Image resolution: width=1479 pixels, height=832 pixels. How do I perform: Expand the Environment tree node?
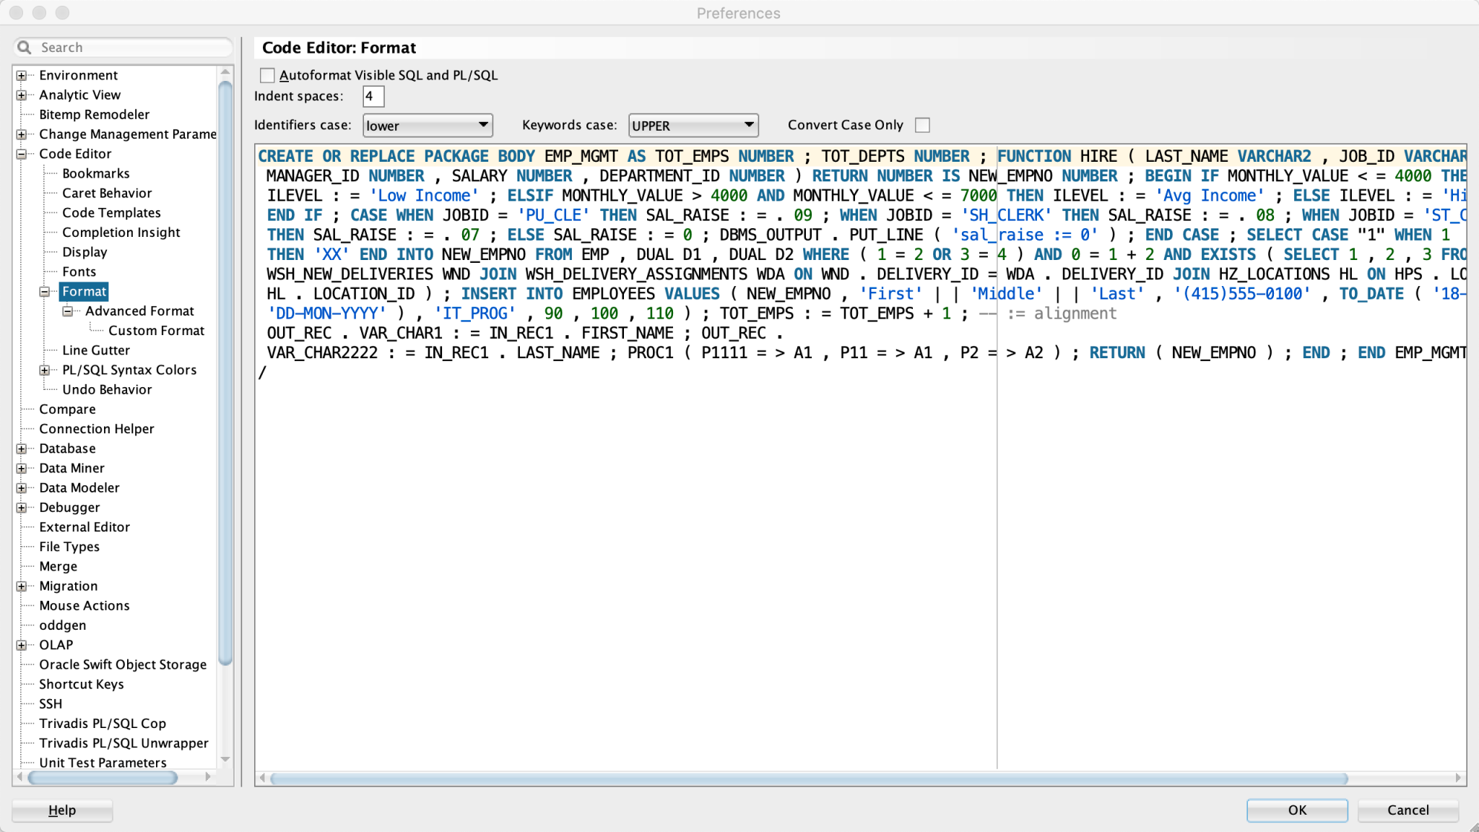[22, 74]
